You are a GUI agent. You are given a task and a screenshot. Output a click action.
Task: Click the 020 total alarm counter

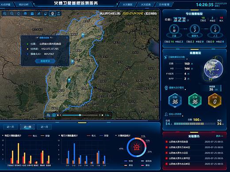coord(180,19)
